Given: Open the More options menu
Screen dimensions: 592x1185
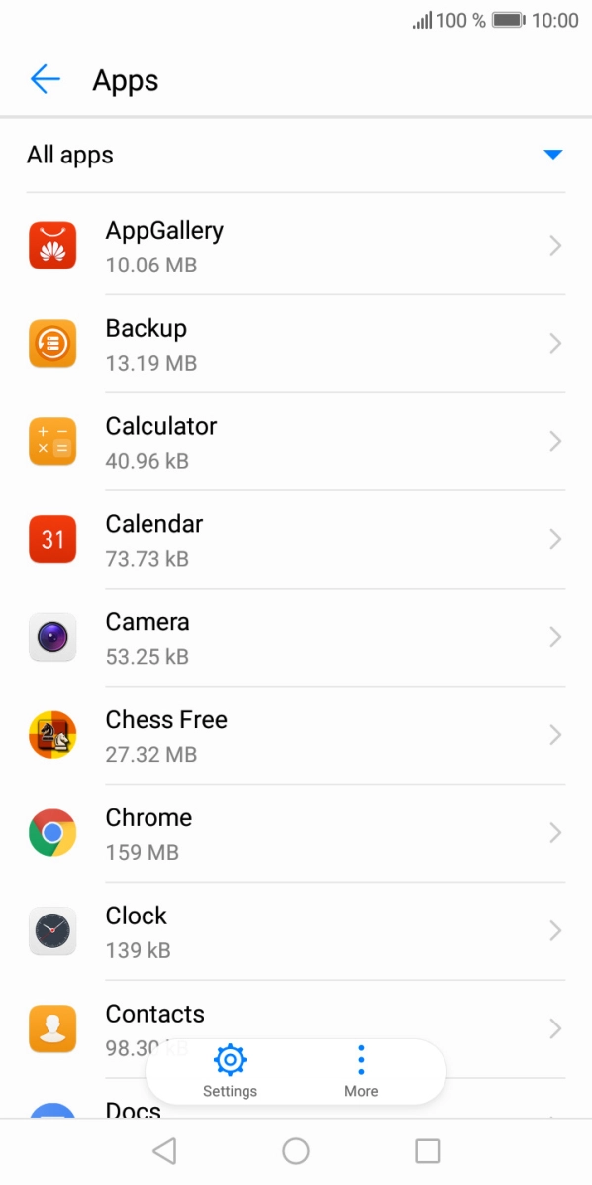Looking at the screenshot, I should pos(361,1058).
